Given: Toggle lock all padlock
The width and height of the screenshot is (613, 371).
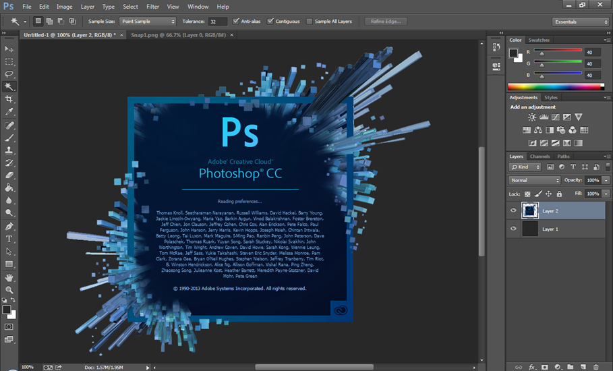Looking at the screenshot, I should [x=559, y=194].
